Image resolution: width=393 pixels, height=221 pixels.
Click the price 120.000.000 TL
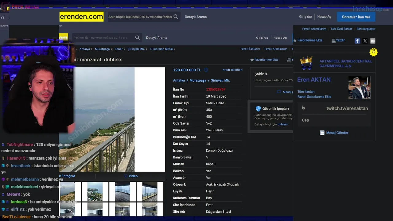point(187,70)
